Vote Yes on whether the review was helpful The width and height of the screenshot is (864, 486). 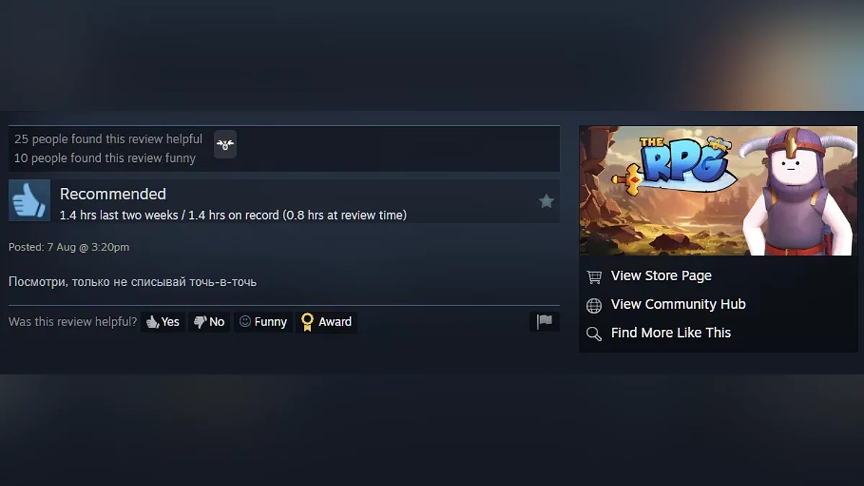click(x=163, y=322)
